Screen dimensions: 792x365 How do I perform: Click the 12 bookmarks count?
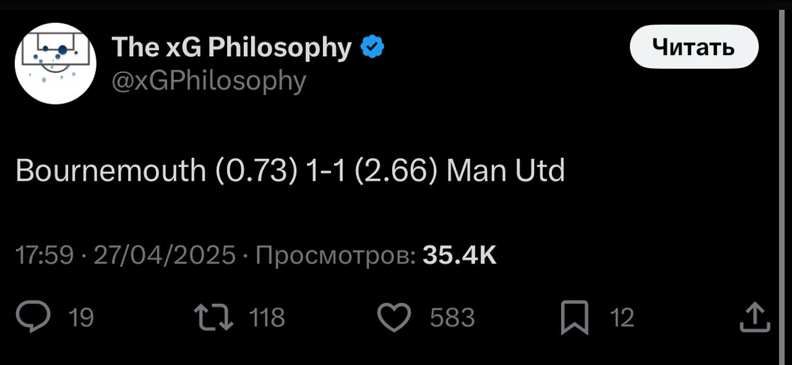click(x=622, y=318)
